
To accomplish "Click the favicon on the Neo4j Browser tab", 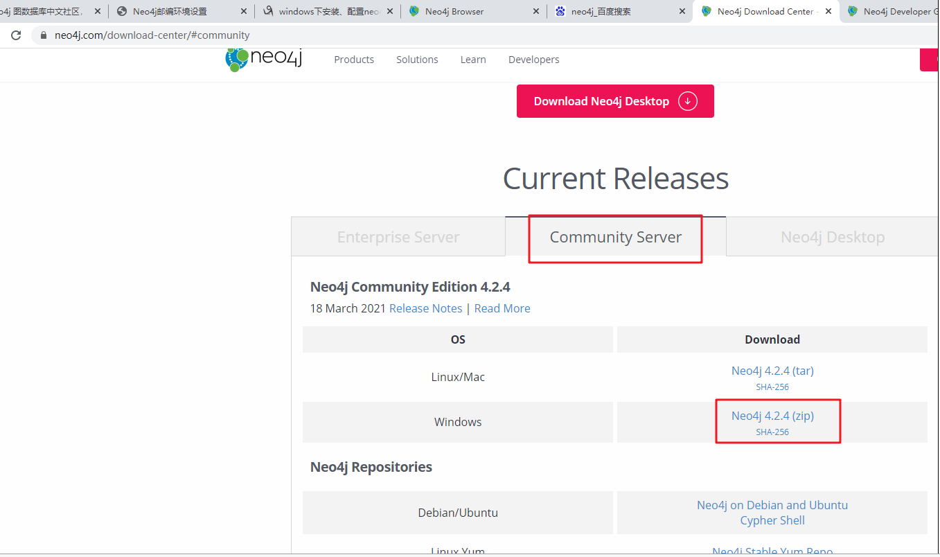I will tap(414, 11).
